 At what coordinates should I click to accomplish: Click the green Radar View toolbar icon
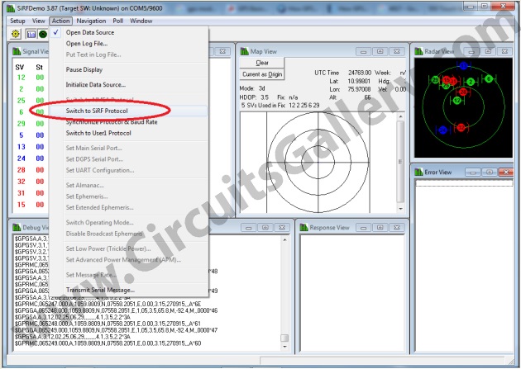pyautogui.click(x=43, y=34)
